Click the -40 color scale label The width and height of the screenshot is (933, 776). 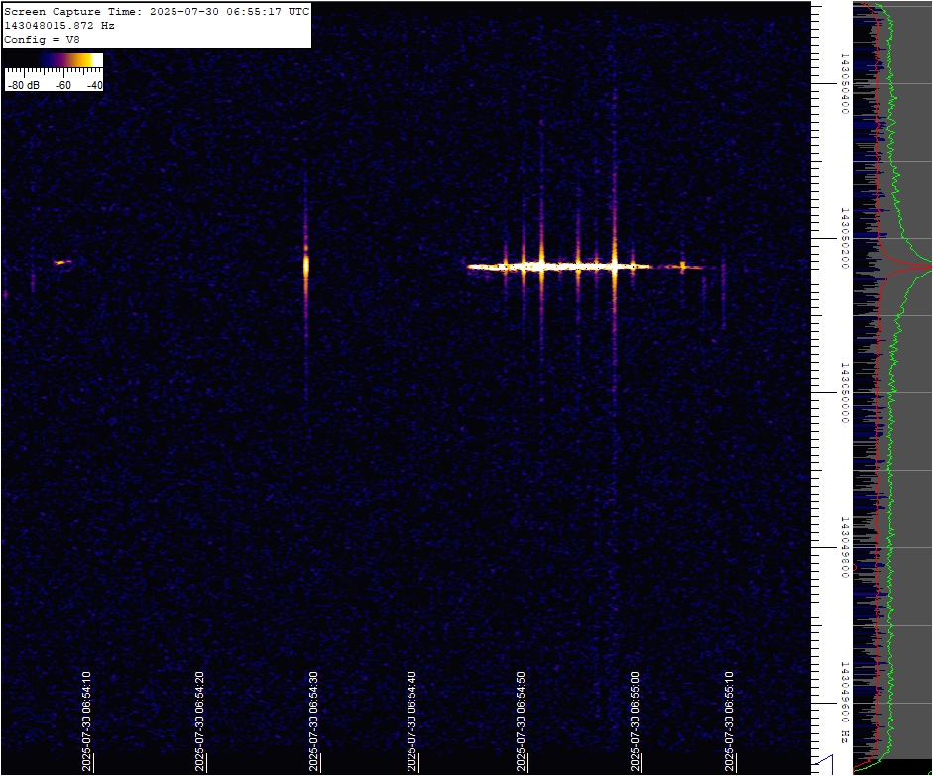coord(94,85)
